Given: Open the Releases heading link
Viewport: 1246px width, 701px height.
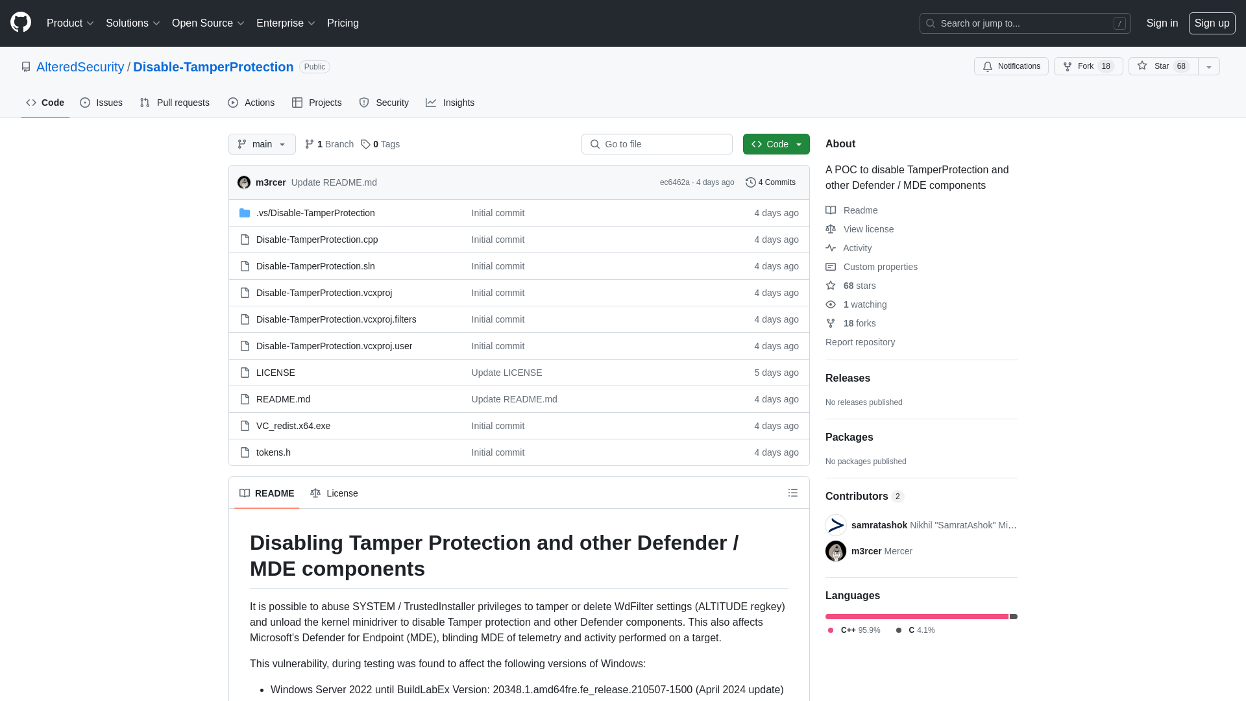Looking at the screenshot, I should (848, 378).
